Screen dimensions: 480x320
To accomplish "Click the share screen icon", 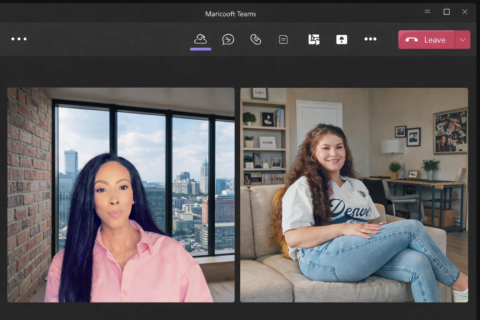I will coord(314,39).
